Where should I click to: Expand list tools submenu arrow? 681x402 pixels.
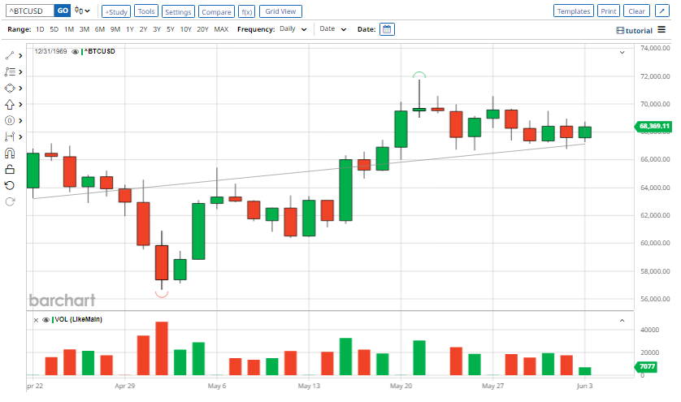pyautogui.click(x=20, y=72)
